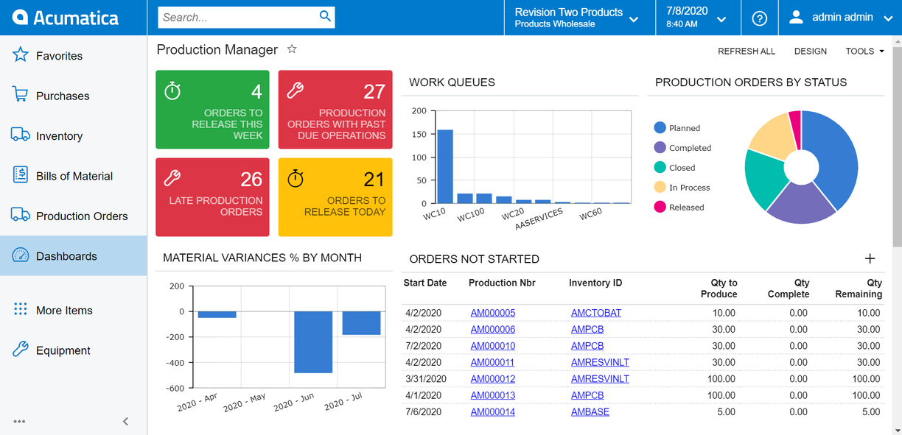
Task: Open production order AM000005 link
Action: (492, 313)
